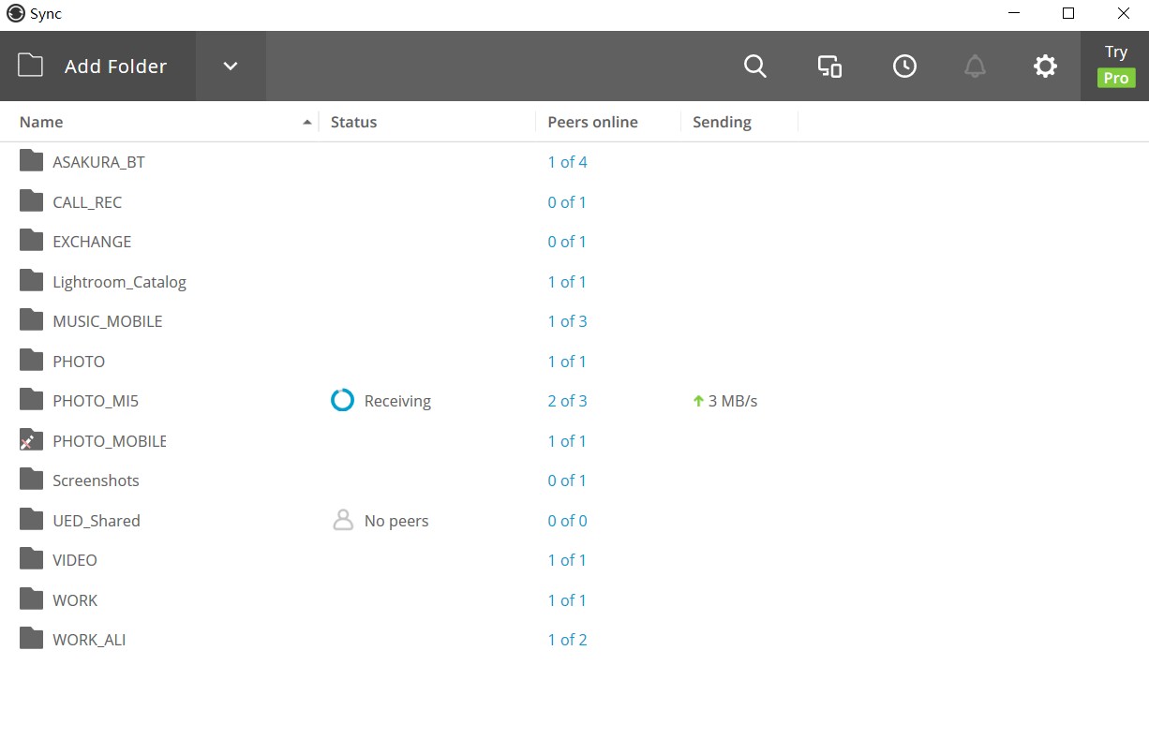Open the search icon in toolbar

[755, 67]
